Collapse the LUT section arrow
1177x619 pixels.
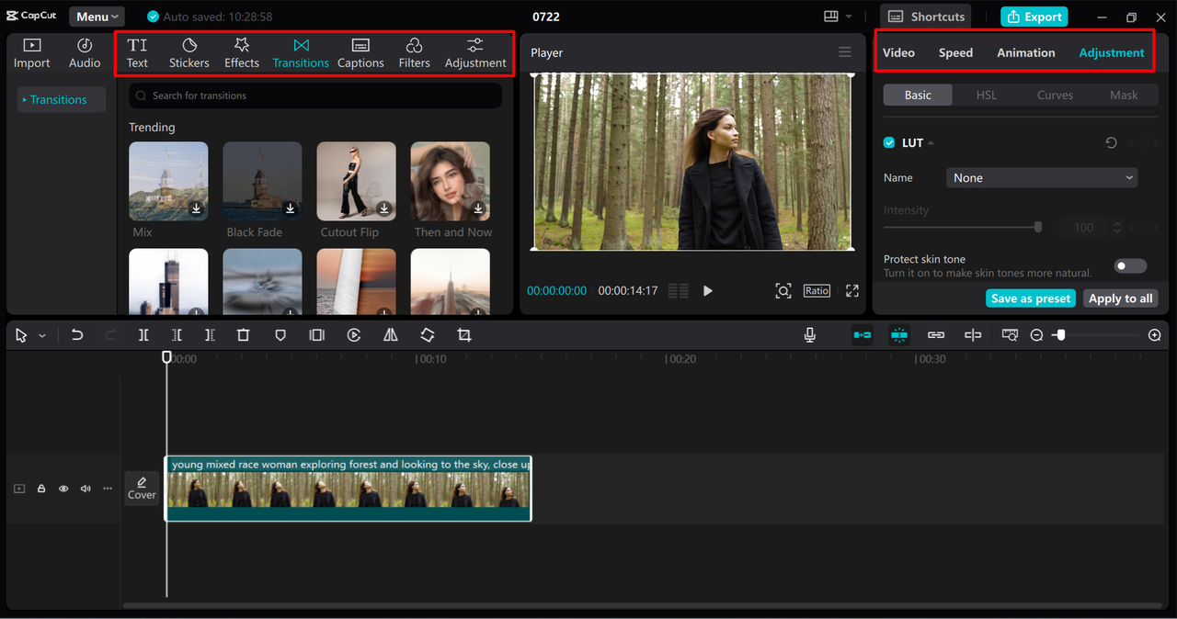(931, 143)
